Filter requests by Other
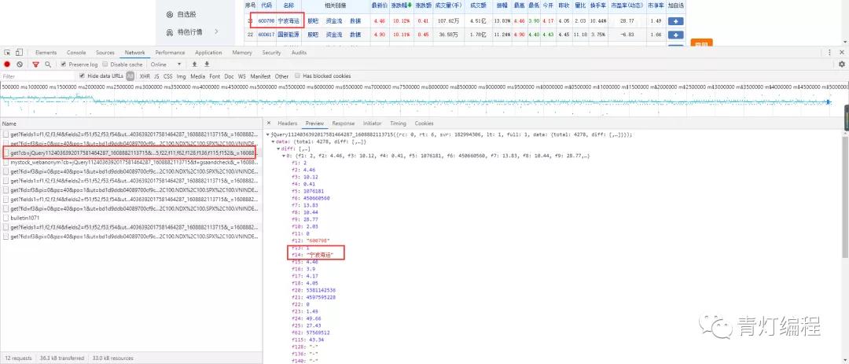 [281, 76]
